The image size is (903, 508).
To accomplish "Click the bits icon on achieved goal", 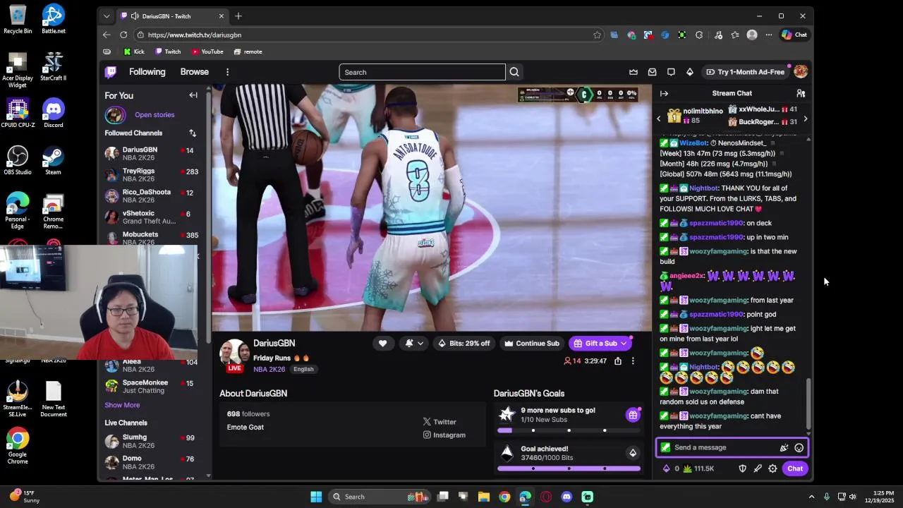I will 633,453.
